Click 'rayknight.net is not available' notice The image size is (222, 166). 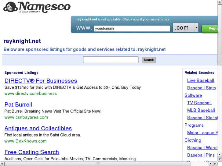click(123, 19)
